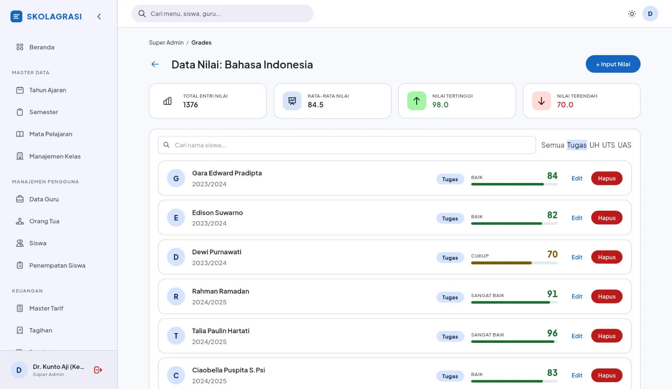Screen dimensions: 672x389
Task: Click the G avatar for Gara Edward
Action: click(x=176, y=178)
